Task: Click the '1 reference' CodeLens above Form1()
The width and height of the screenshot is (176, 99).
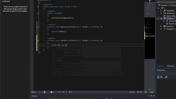Action: click(51, 11)
